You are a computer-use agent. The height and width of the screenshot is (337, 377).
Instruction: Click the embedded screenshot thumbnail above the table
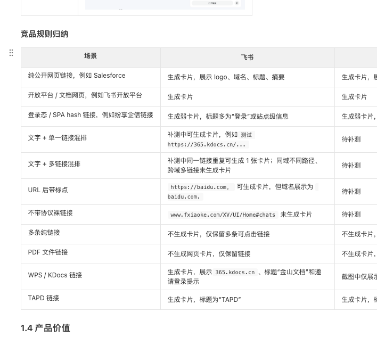click(165, 5)
